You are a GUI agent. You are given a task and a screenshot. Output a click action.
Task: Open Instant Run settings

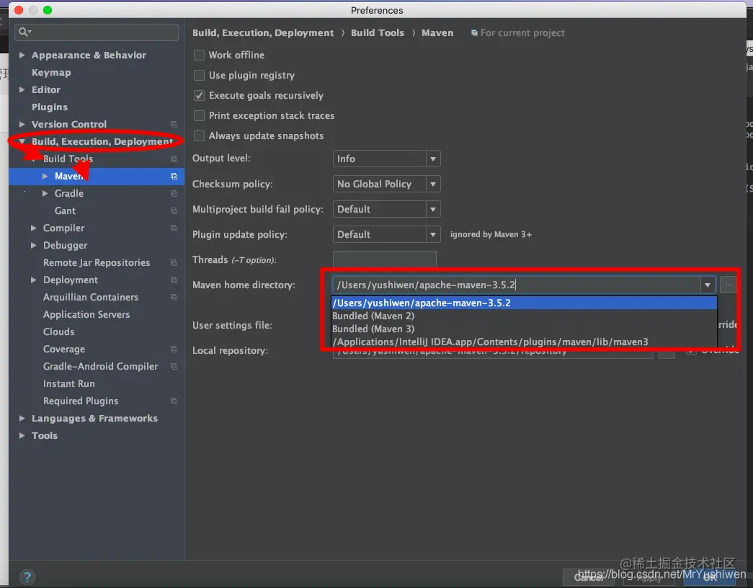pyautogui.click(x=68, y=384)
